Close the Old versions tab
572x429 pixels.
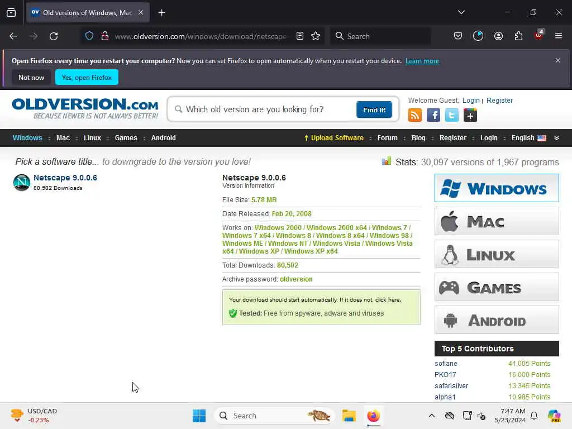(141, 12)
